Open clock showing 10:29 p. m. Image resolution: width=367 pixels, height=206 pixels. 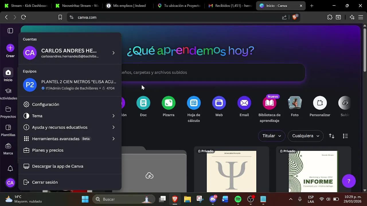[351, 199]
